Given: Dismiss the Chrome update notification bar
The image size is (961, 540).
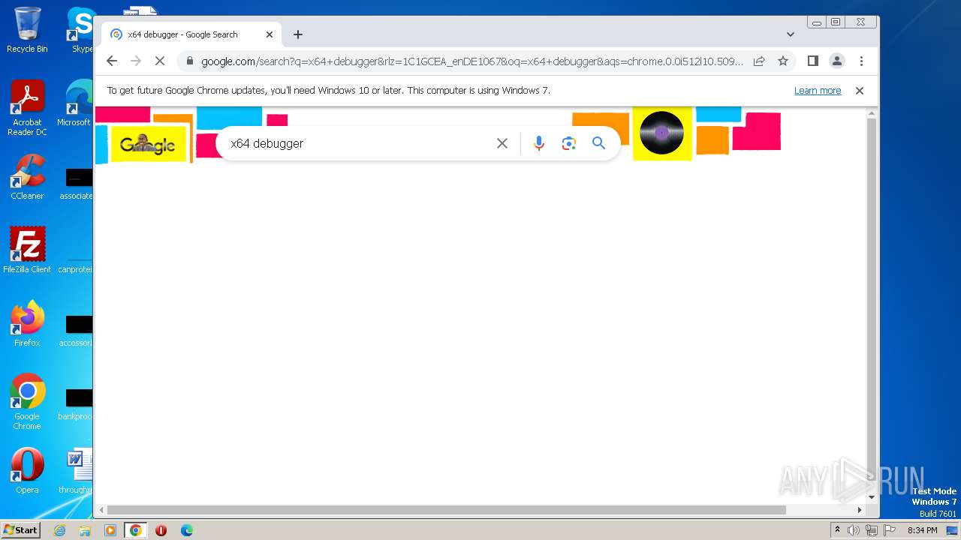Looking at the screenshot, I should coord(860,91).
